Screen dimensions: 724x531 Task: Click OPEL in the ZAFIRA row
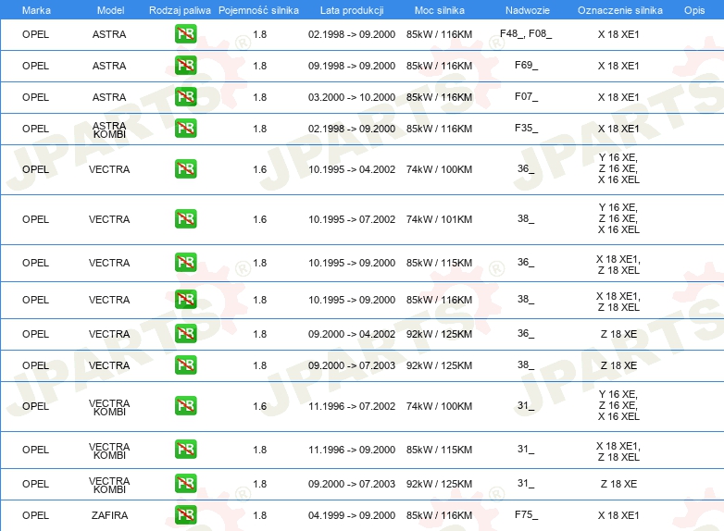click(x=35, y=515)
